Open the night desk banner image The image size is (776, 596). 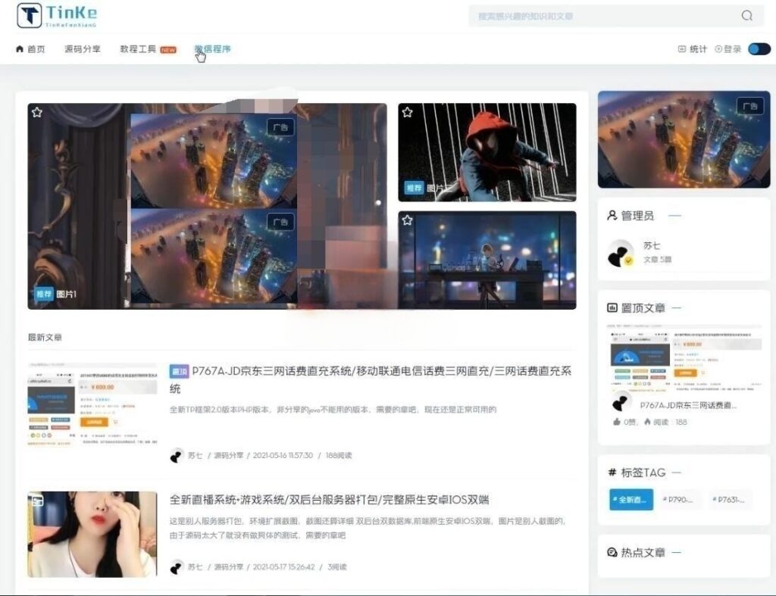point(487,261)
